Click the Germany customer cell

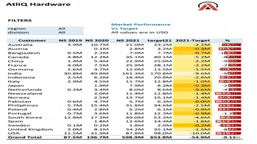coord(21,69)
